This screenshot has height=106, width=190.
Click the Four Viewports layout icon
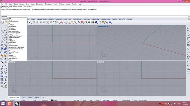[58, 22]
